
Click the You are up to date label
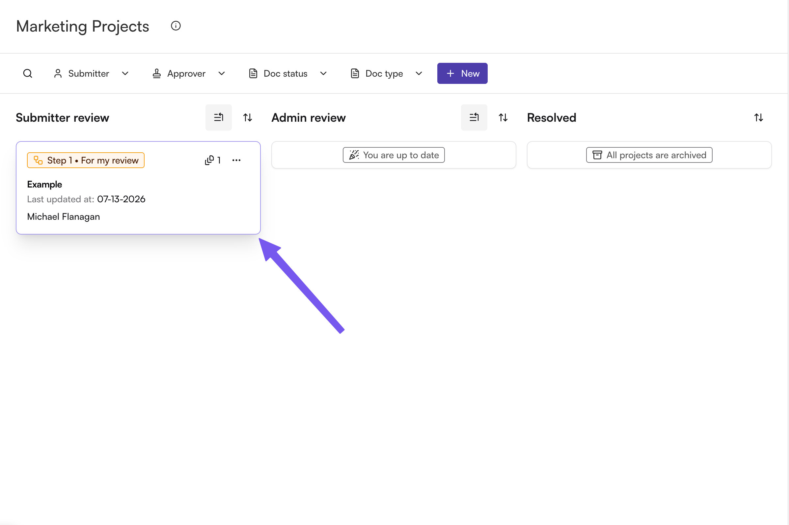394,155
